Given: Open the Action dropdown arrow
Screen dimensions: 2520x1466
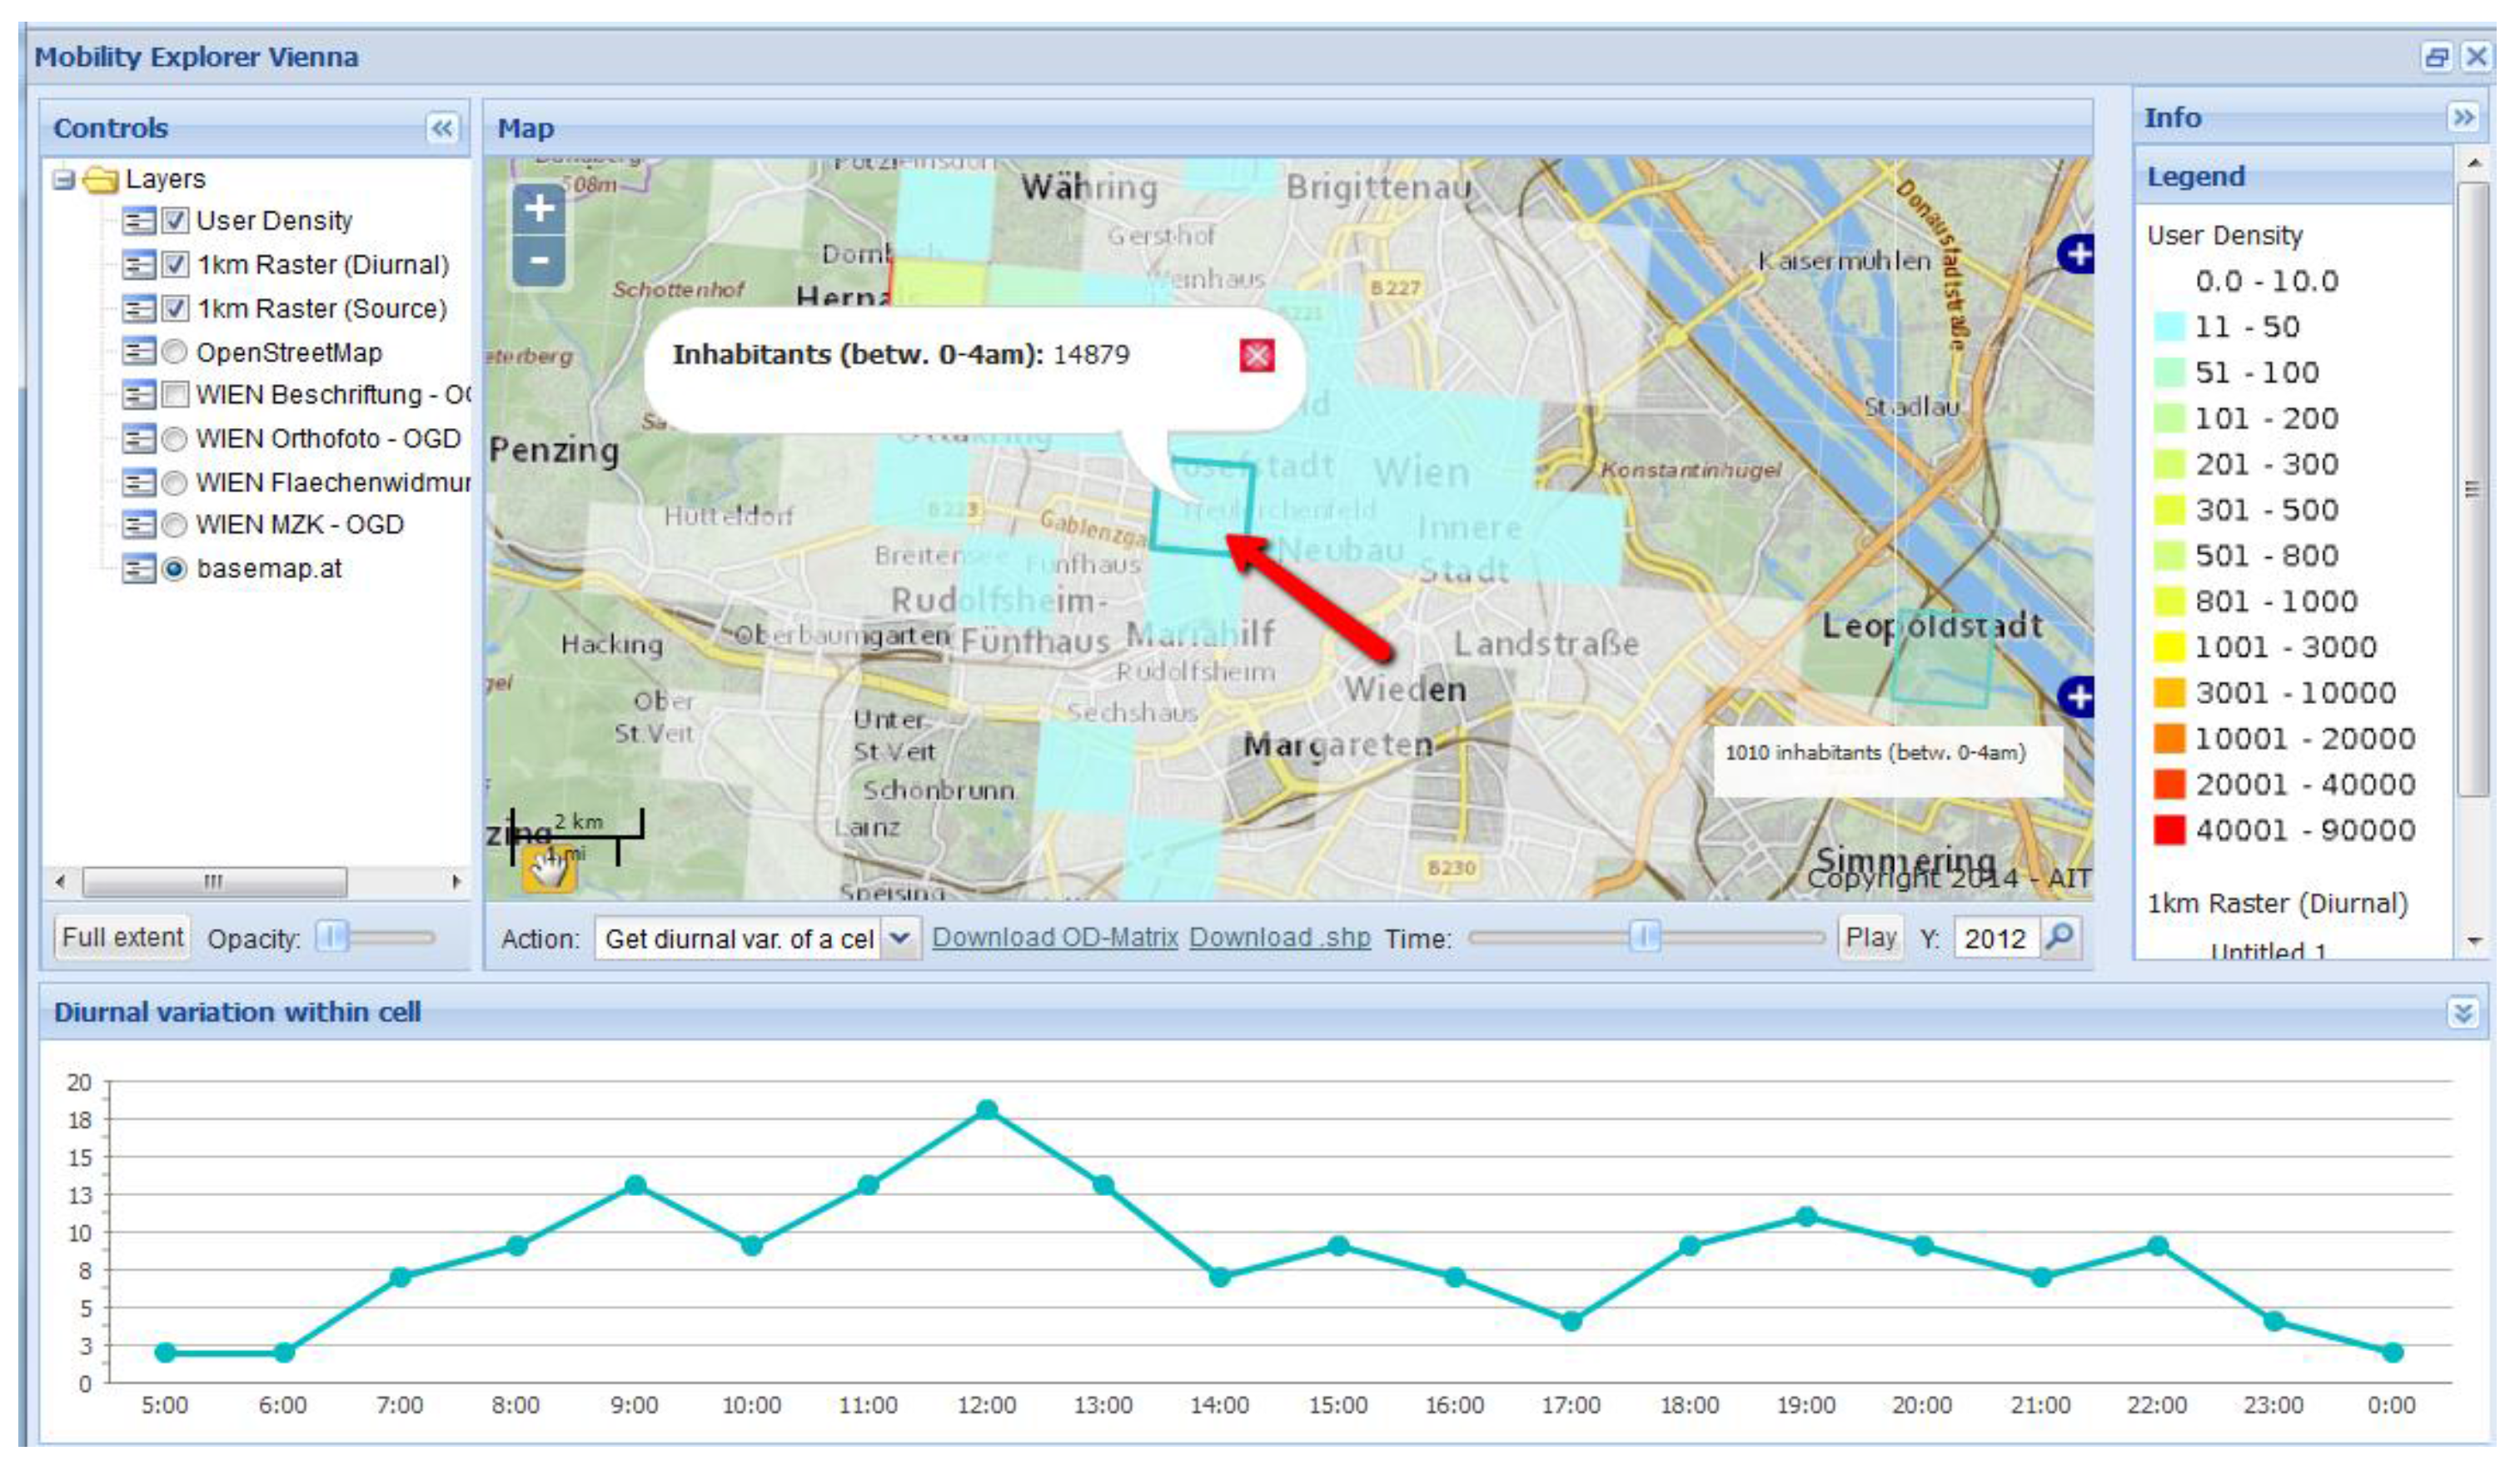Looking at the screenshot, I should (x=900, y=938).
